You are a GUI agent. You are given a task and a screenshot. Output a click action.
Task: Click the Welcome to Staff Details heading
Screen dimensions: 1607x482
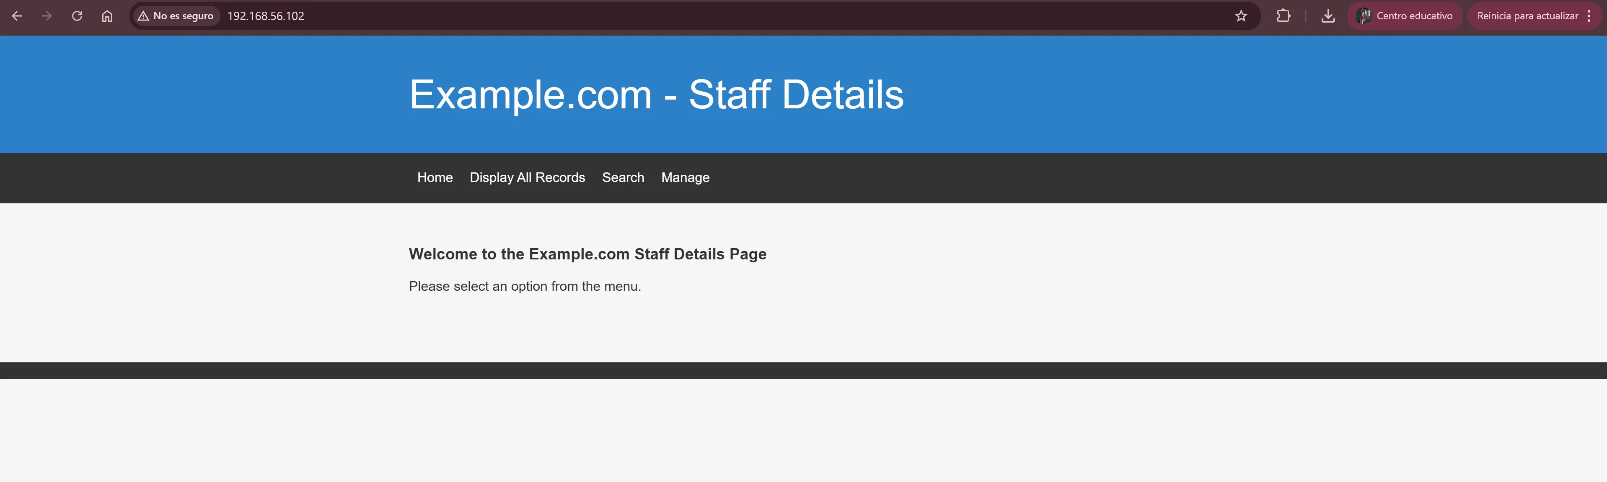pyautogui.click(x=587, y=254)
